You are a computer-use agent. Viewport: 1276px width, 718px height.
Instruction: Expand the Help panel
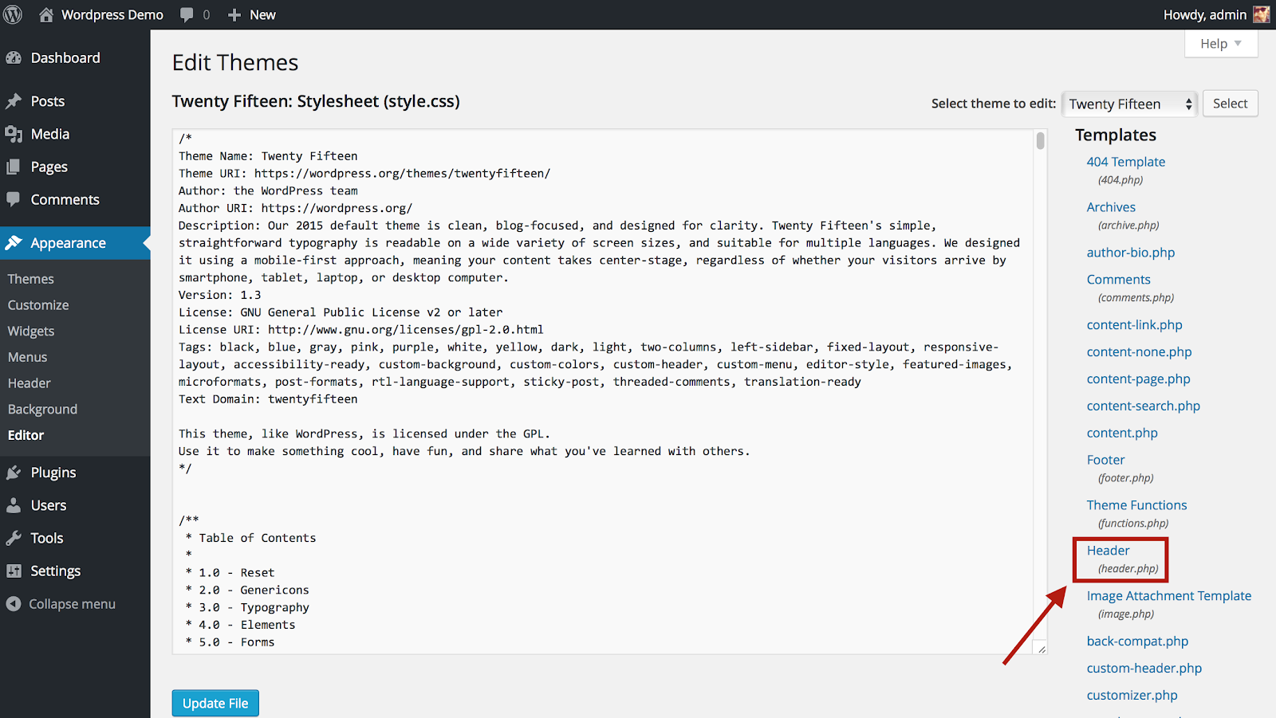1220,43
